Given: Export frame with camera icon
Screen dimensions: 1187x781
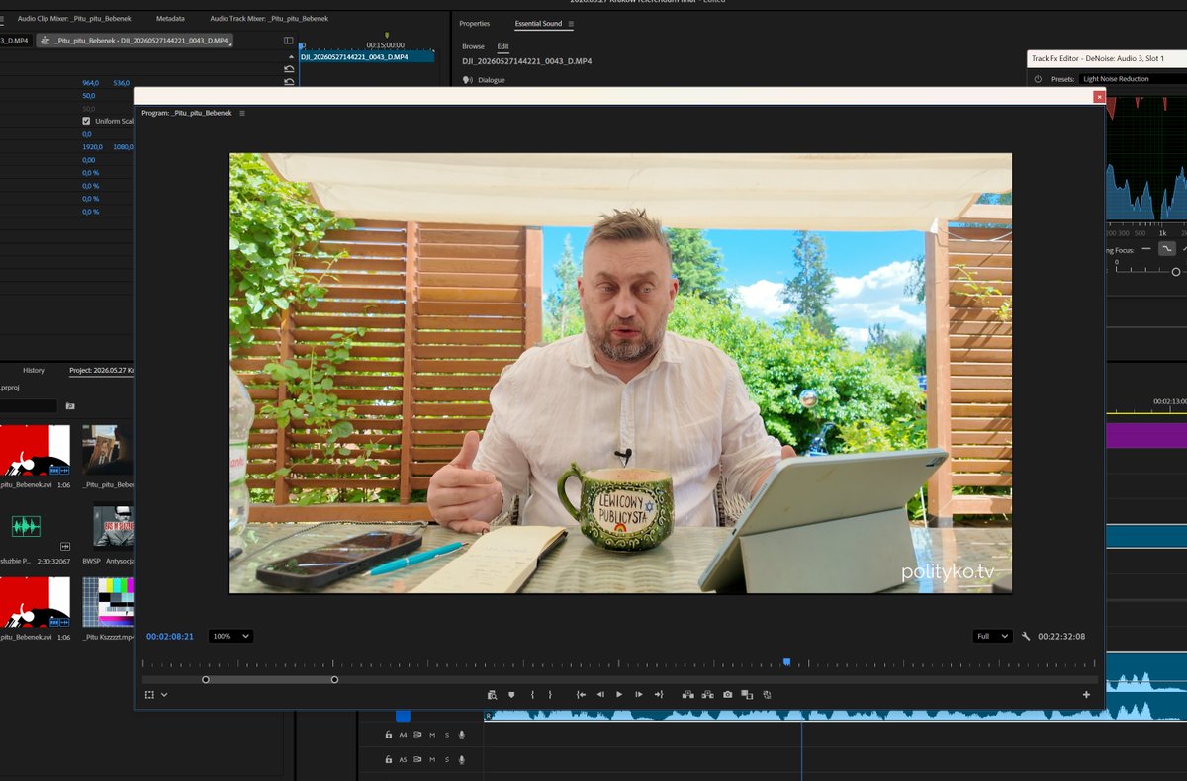Looking at the screenshot, I should point(727,695).
